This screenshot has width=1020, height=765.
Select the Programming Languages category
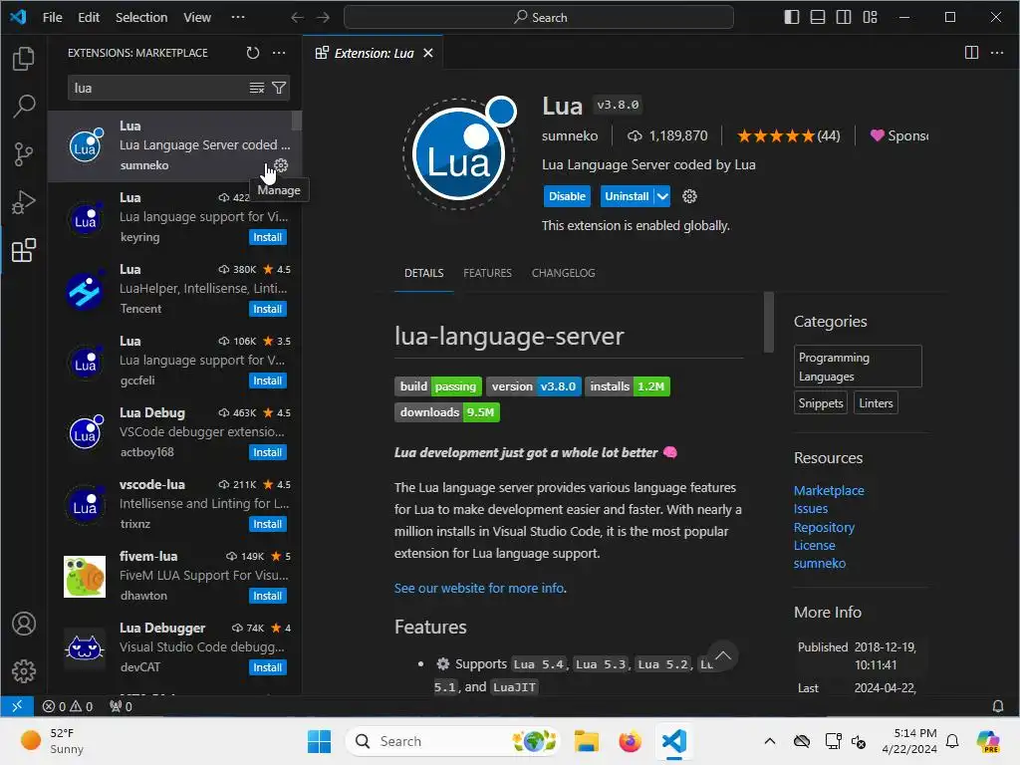[x=858, y=367]
